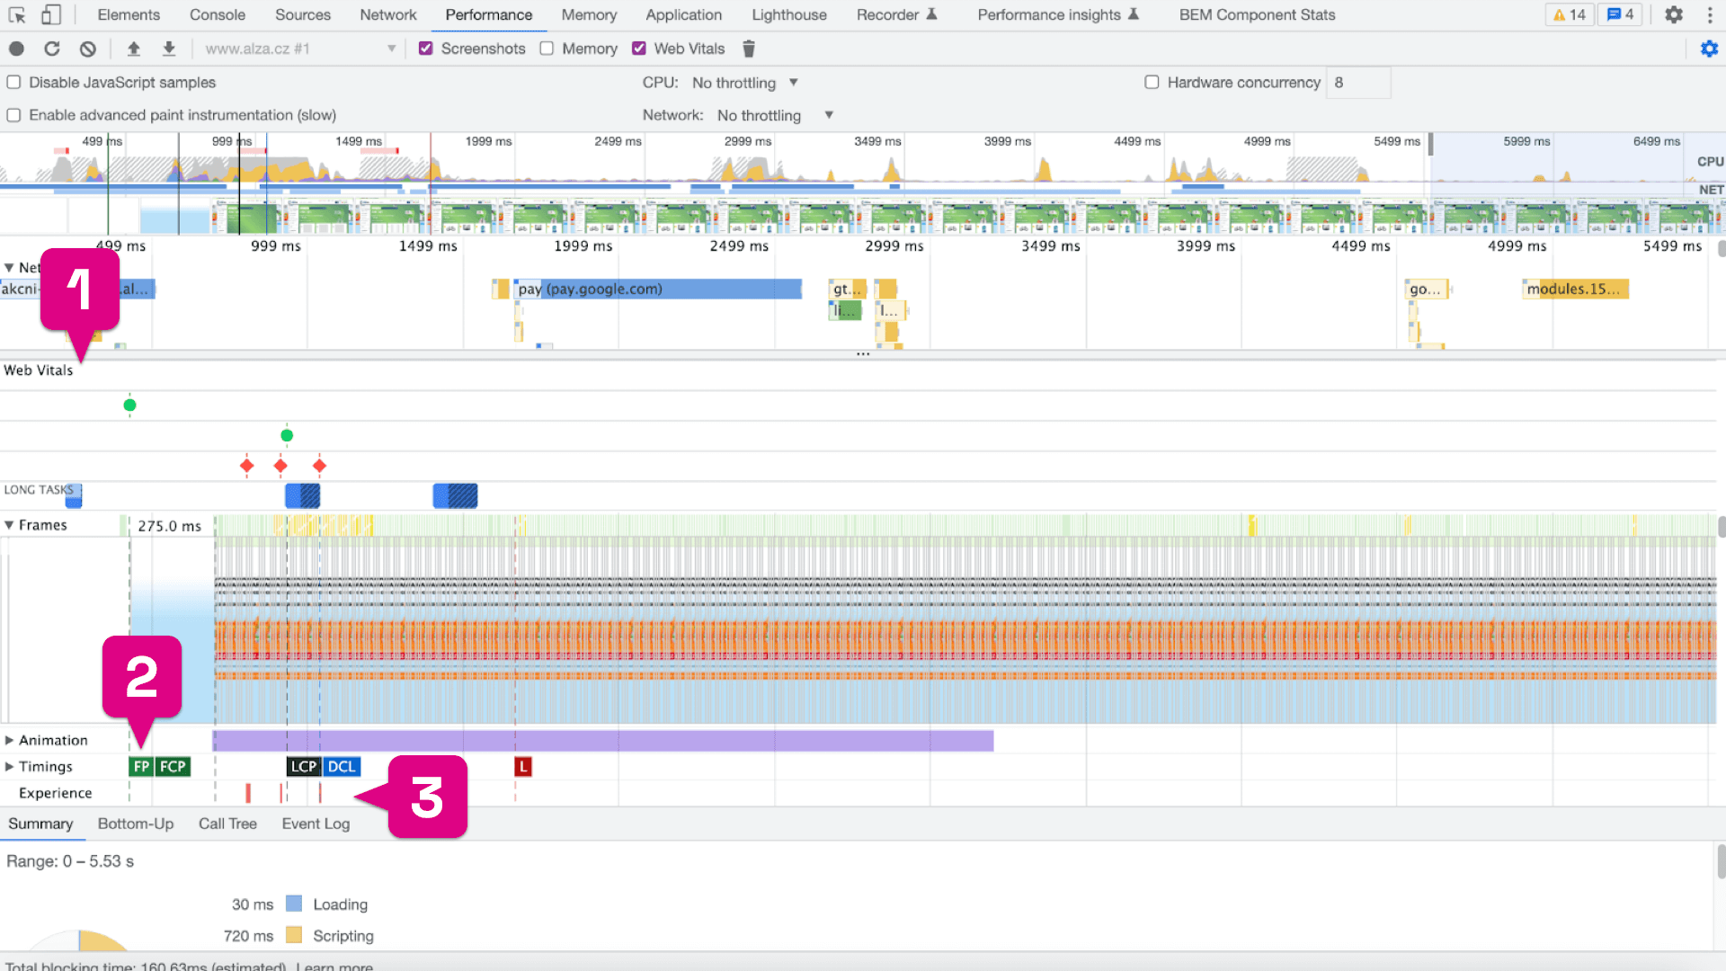Enable the Hardware concurrency checkbox
This screenshot has width=1726, height=971.
pyautogui.click(x=1151, y=82)
